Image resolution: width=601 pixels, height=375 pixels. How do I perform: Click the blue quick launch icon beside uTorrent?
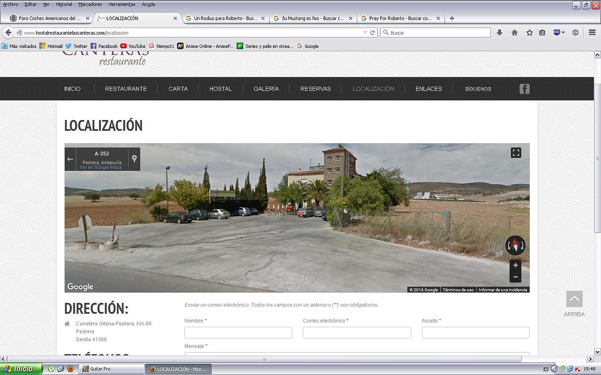61,369
